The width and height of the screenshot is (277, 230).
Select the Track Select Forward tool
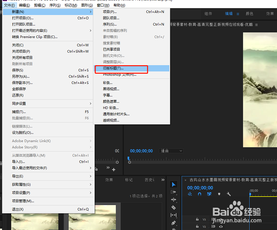(173, 192)
